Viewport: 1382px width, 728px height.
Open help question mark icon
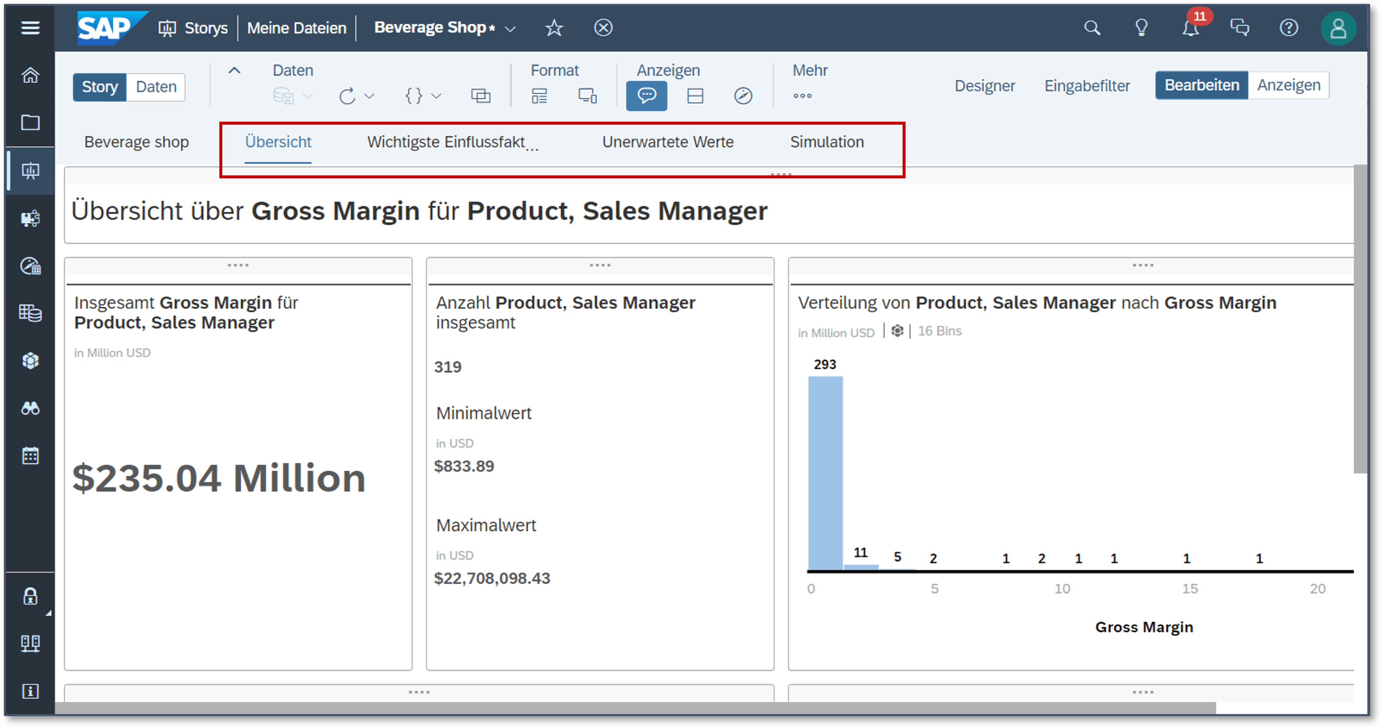(x=1288, y=27)
